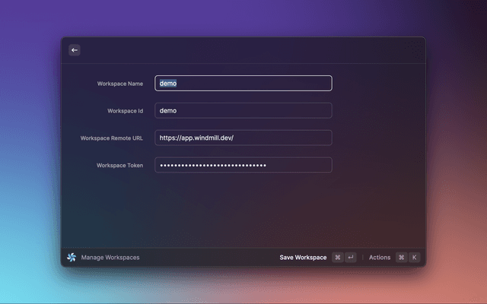Click the Workspace Name label
Image resolution: width=487 pixels, height=304 pixels.
(x=120, y=84)
